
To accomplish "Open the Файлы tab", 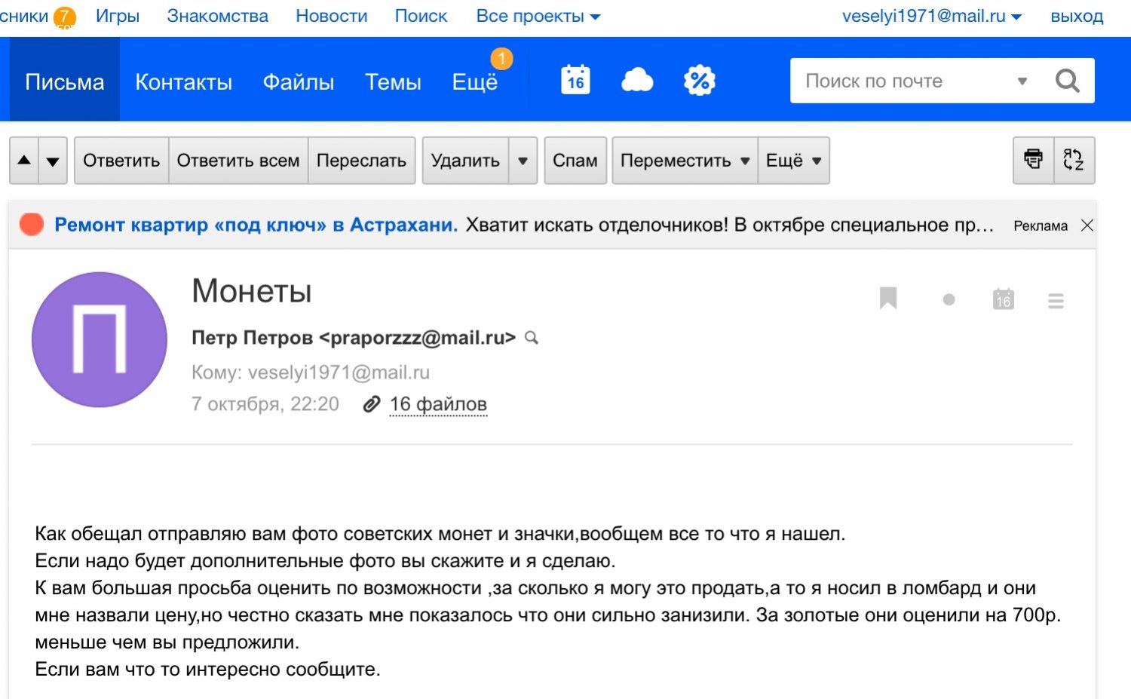I will (298, 81).
